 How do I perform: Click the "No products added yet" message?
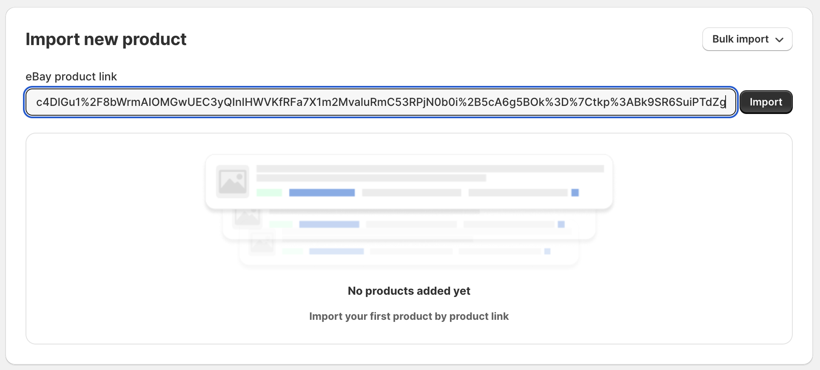pyautogui.click(x=409, y=291)
